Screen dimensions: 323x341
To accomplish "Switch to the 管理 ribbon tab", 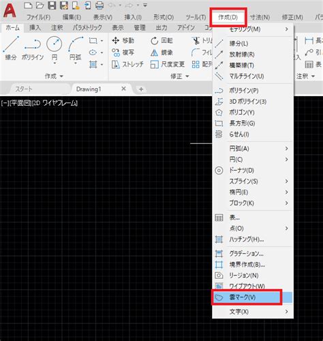I will point(140,28).
